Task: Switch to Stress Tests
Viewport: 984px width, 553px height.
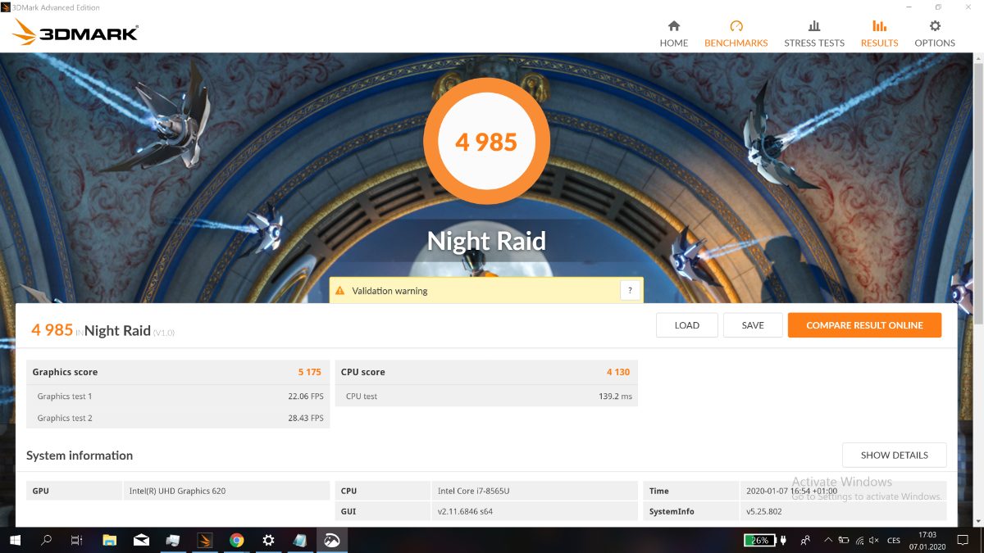Action: (x=813, y=34)
